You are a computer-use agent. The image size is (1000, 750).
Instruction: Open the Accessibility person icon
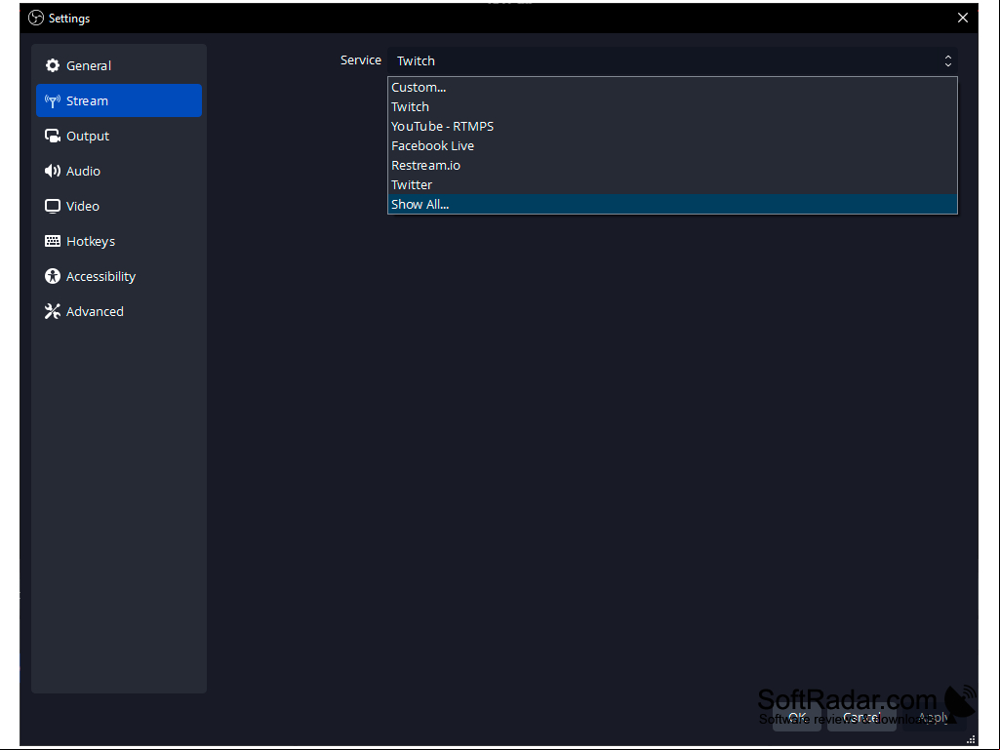click(53, 276)
